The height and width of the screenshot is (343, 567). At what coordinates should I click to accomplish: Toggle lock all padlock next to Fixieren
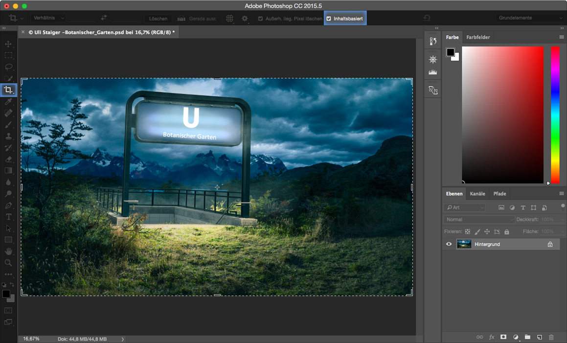tap(507, 231)
